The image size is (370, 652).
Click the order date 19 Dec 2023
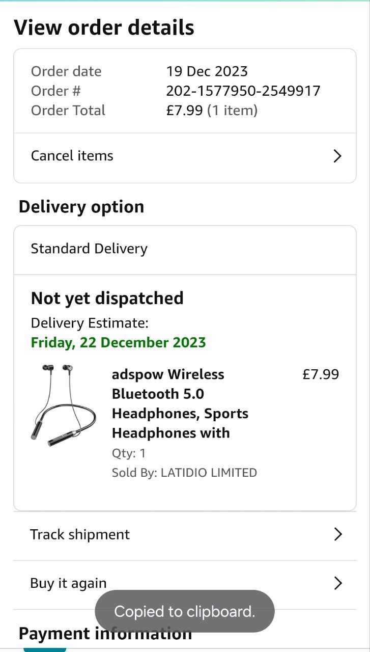(207, 71)
